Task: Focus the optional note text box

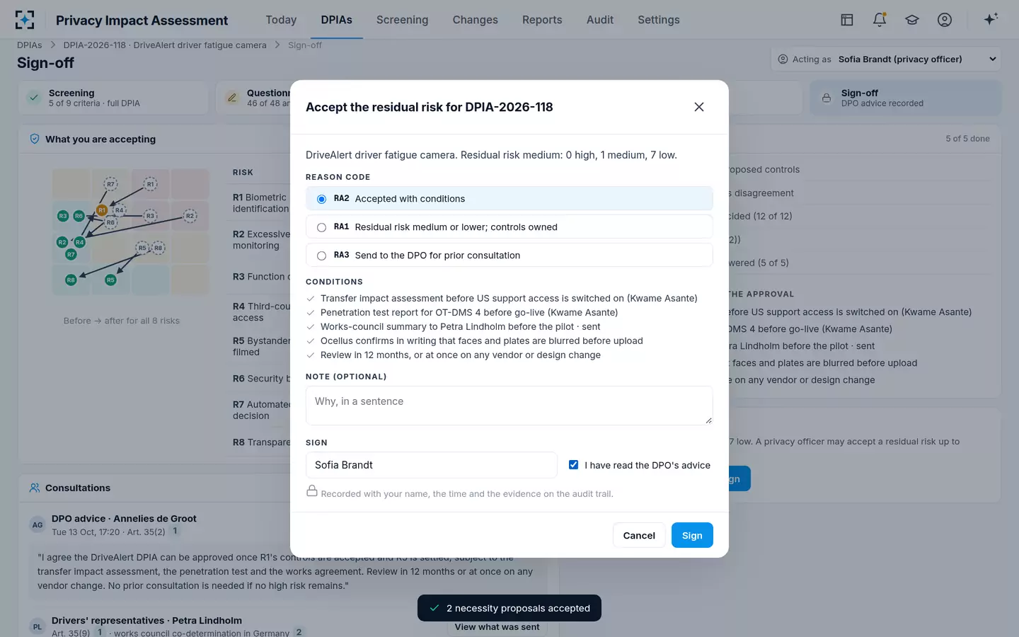Action: [x=509, y=406]
